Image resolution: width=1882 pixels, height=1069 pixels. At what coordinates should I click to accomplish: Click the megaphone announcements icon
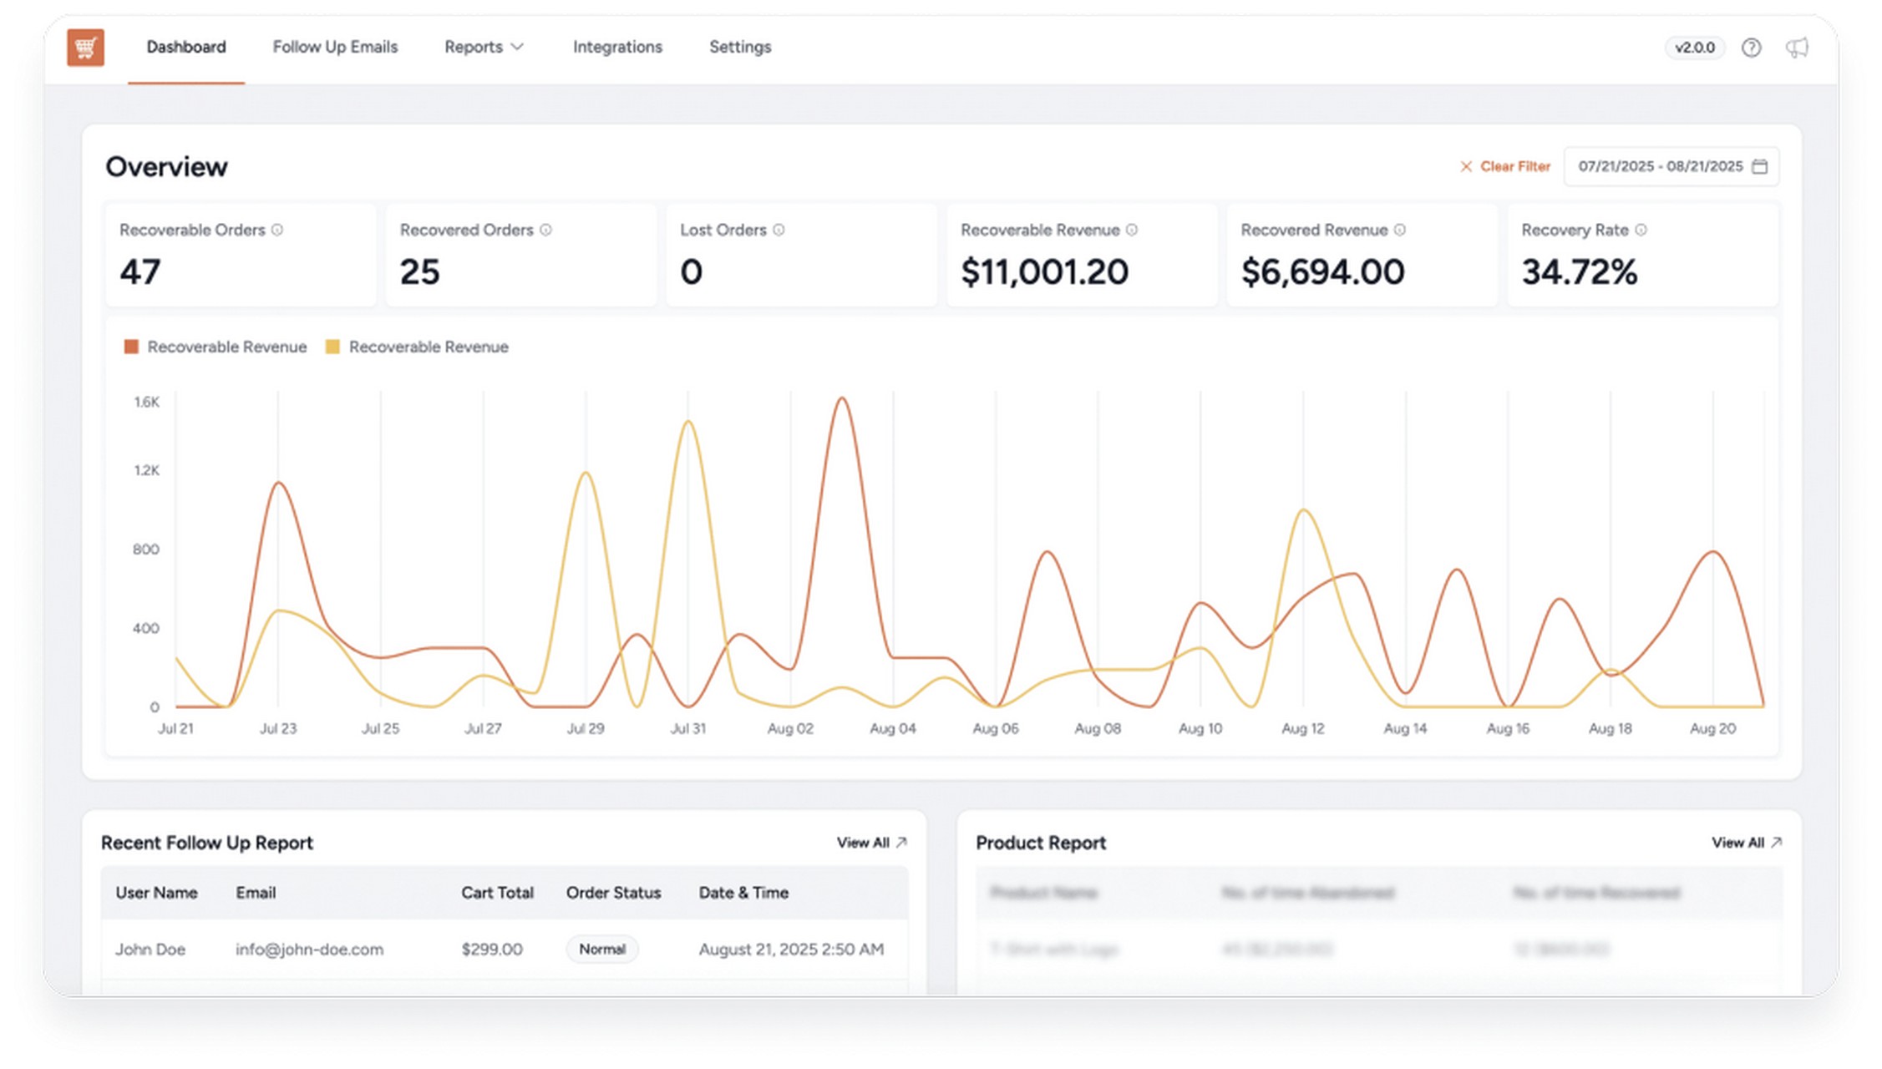point(1797,48)
